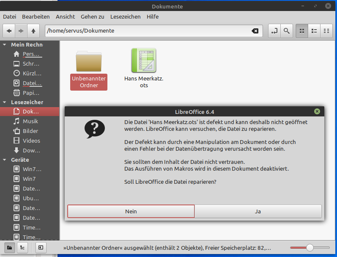337x257 pixels.
Task: Close the LibreOffice 6.4 dialog
Action: pyautogui.click(x=317, y=111)
